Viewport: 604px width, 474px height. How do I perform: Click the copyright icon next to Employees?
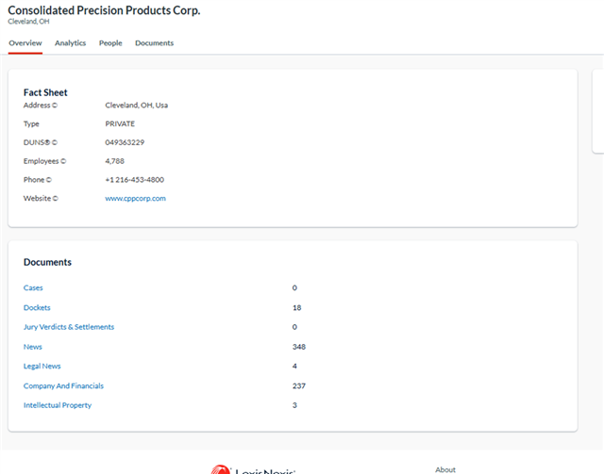[x=63, y=161]
